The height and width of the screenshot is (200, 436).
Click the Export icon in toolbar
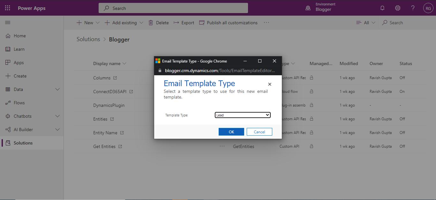point(184,22)
